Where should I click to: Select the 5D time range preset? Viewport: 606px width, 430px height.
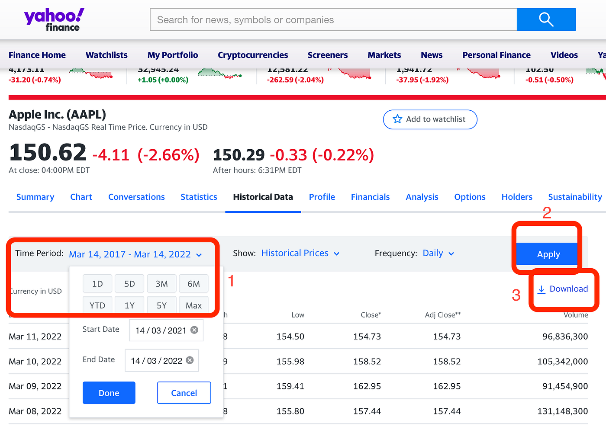(x=129, y=284)
